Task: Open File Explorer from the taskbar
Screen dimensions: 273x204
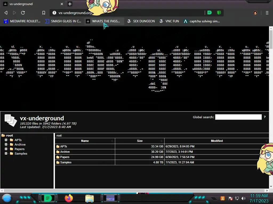Action: pos(90,198)
